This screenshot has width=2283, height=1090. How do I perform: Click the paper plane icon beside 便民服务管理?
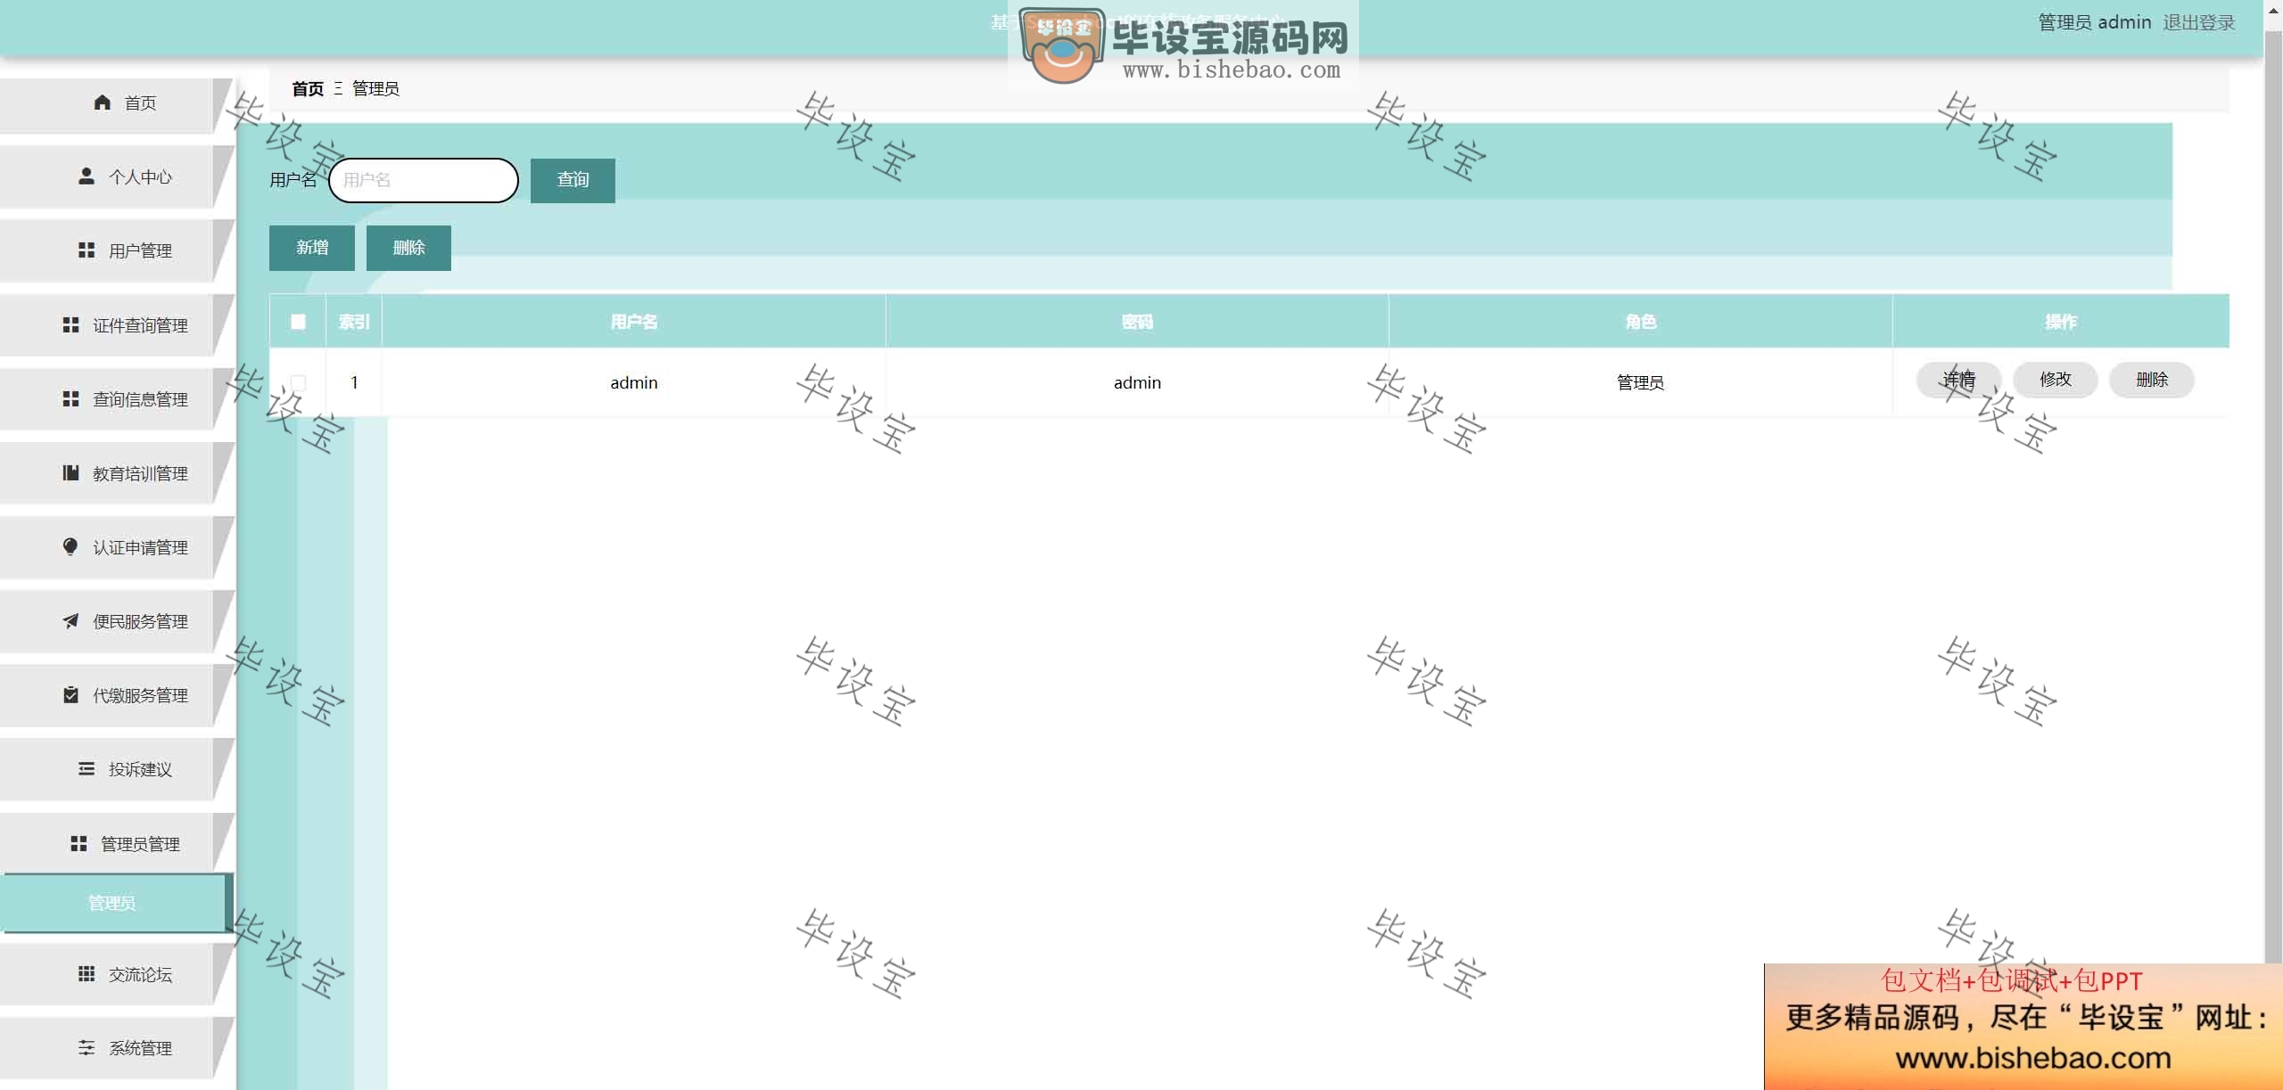tap(71, 620)
